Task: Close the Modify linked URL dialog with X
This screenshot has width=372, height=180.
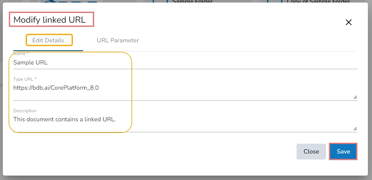Action: tap(349, 22)
